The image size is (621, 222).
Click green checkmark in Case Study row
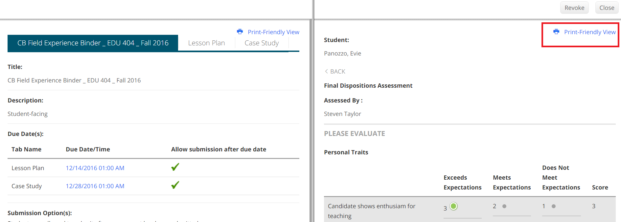coord(175,185)
